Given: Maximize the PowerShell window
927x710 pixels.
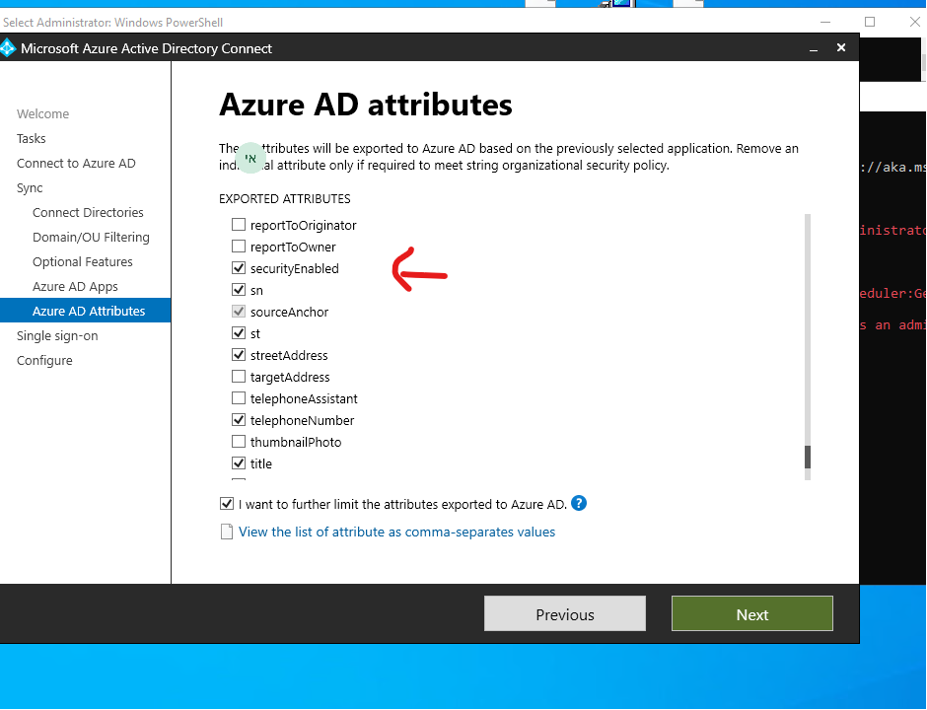Looking at the screenshot, I should (x=870, y=22).
